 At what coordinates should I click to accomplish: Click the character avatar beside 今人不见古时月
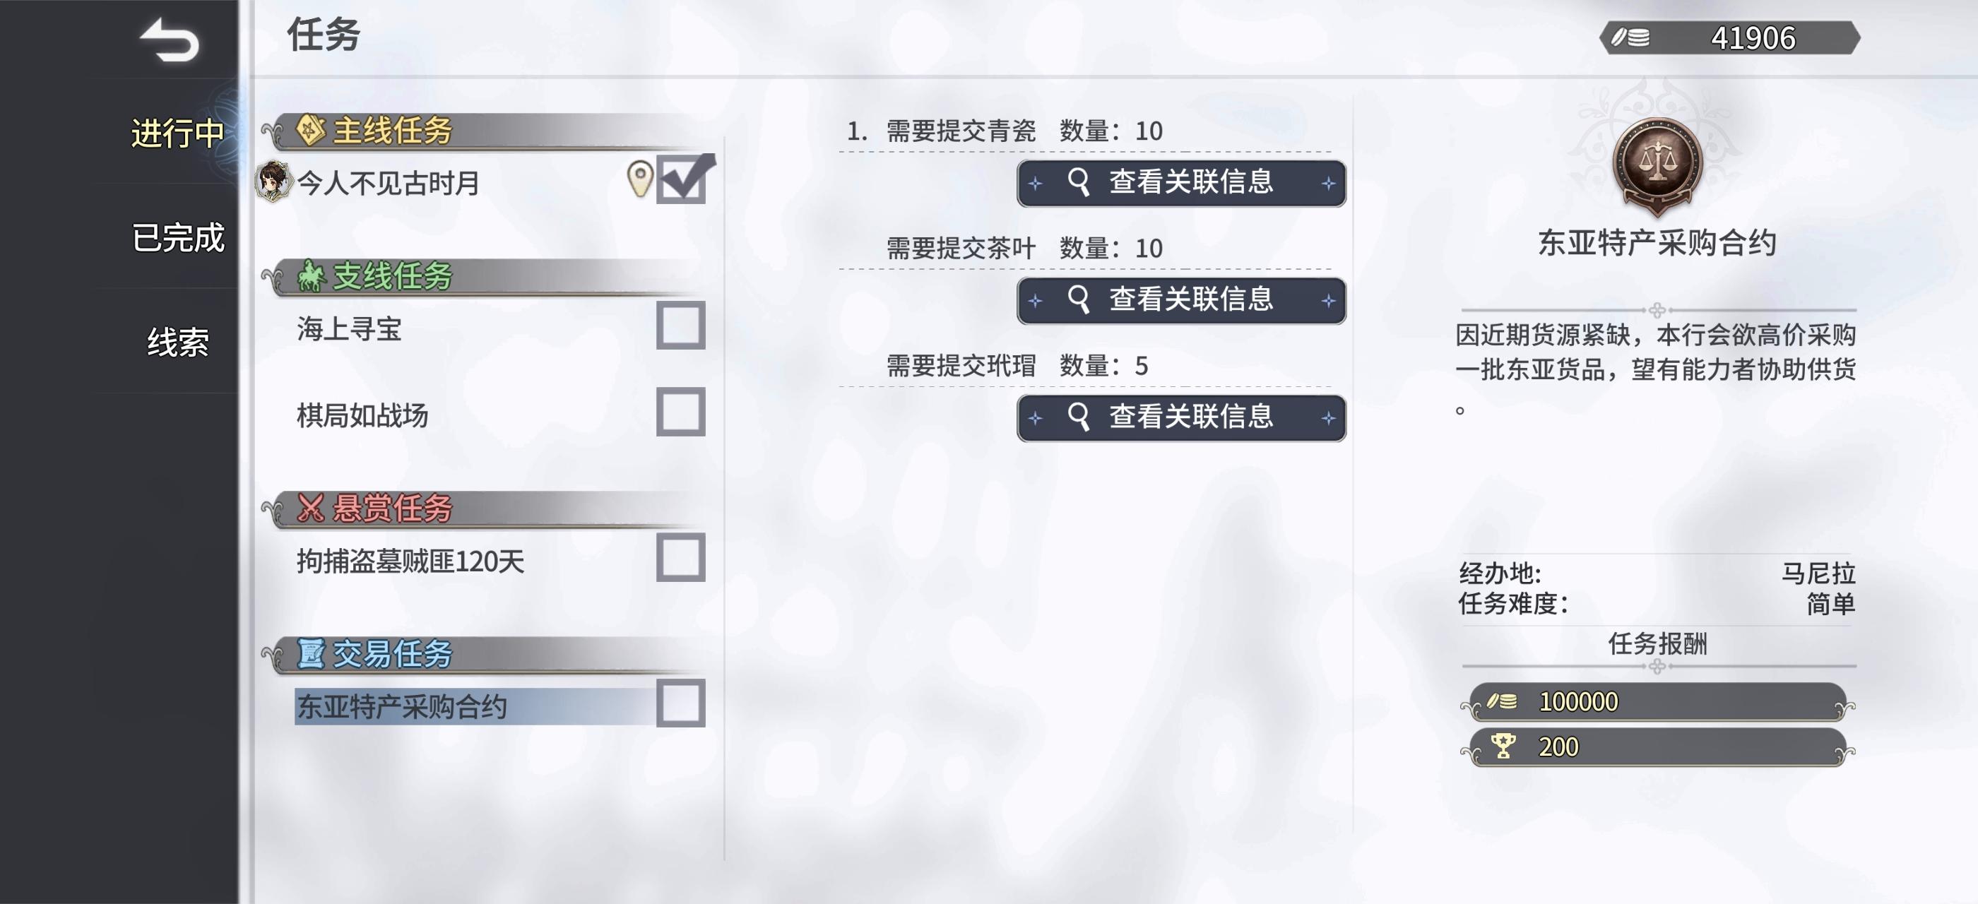[273, 181]
